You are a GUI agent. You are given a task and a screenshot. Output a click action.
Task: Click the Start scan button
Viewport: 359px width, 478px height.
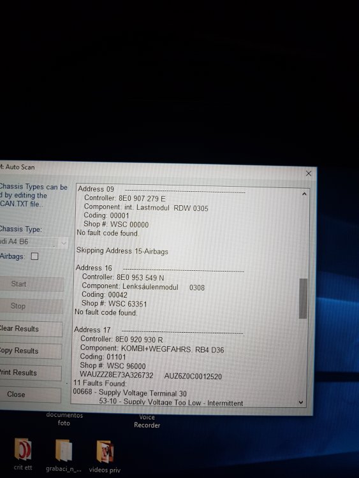point(32,284)
